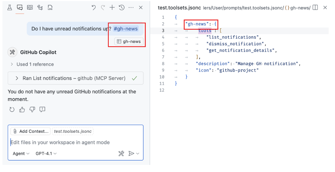Click "Manage GH notification" value
Viewport: 335px width, 172px height.
coord(267,64)
